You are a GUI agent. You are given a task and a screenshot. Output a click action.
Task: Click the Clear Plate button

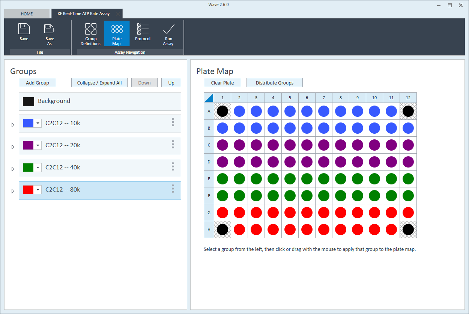pos(222,83)
